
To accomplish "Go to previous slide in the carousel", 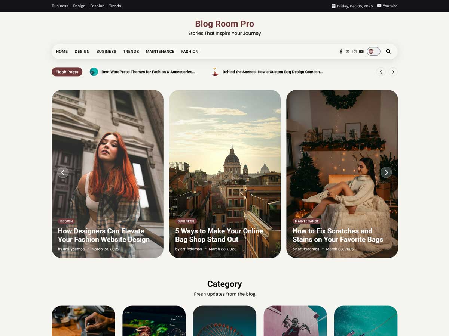I will click(x=63, y=172).
